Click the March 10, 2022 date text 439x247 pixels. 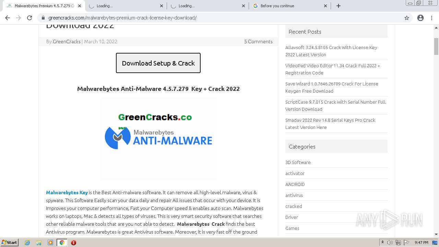(x=101, y=42)
